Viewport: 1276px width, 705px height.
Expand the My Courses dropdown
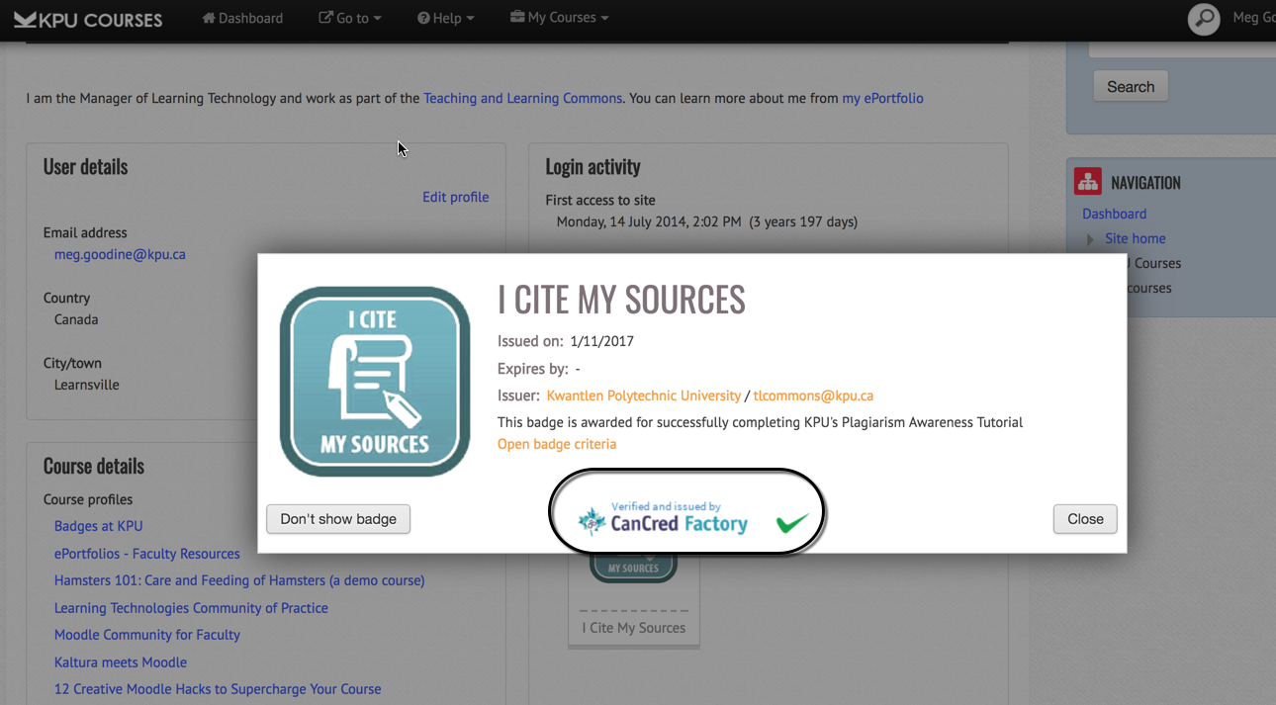[x=559, y=18]
